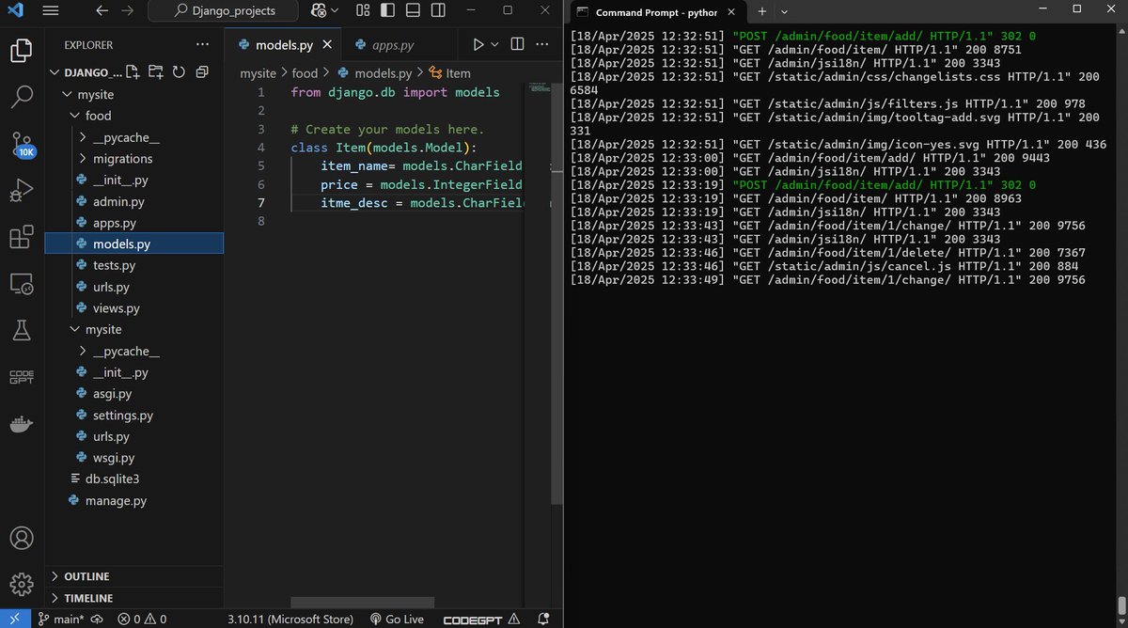
Task: Open run options dropdown beside play button
Action: click(x=494, y=44)
